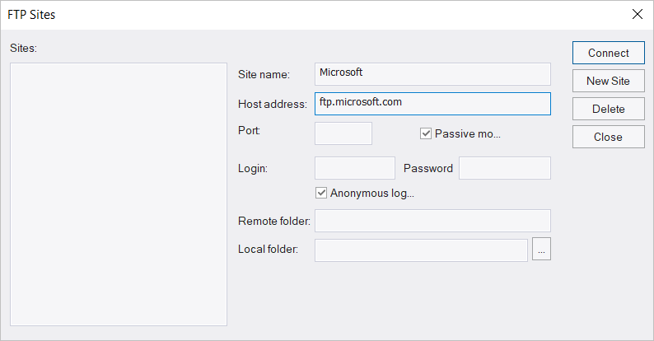This screenshot has height=341, width=654.
Task: Click the Connect button
Action: click(608, 53)
